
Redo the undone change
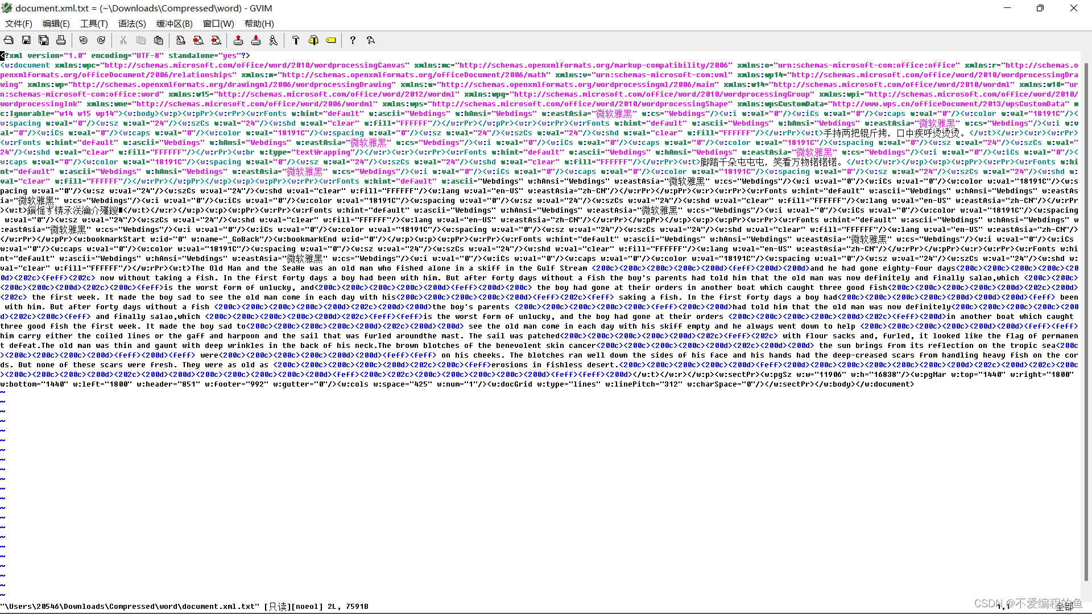101,40
